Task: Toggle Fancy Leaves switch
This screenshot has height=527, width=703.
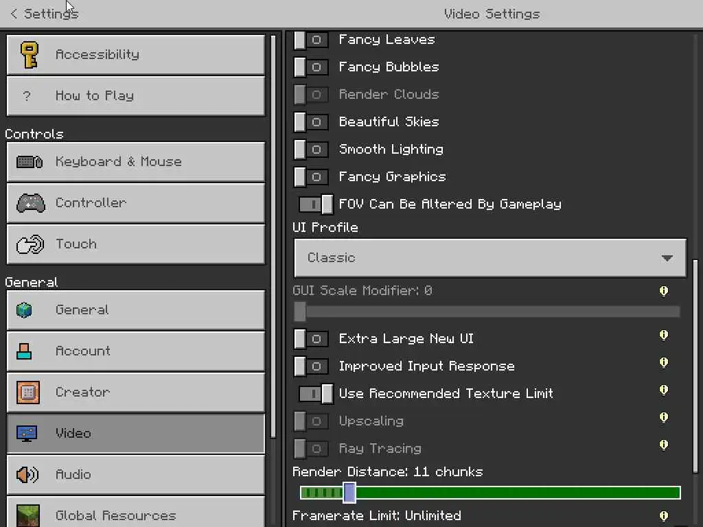Action: coord(311,40)
